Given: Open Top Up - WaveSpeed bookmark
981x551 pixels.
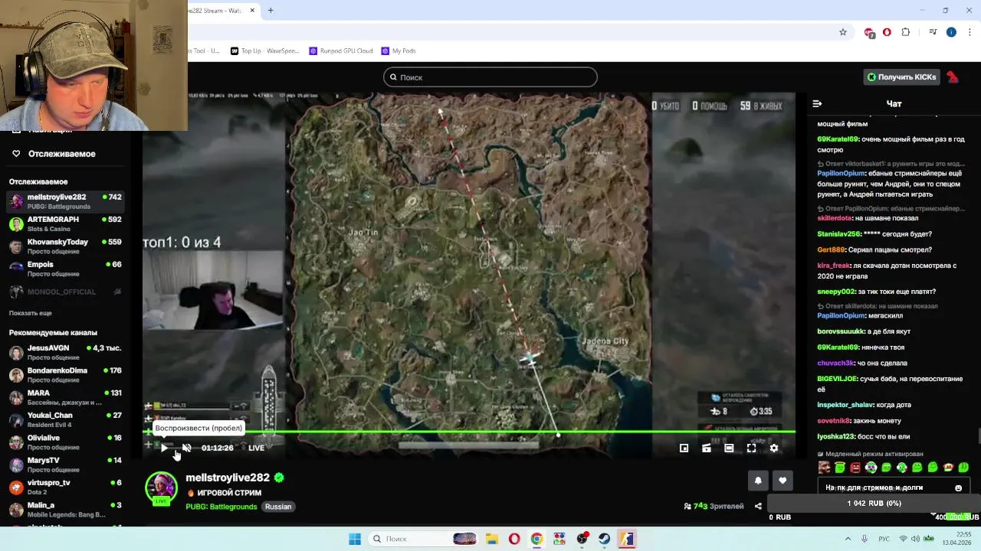Looking at the screenshot, I should pyautogui.click(x=264, y=51).
